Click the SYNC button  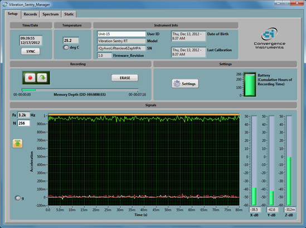tap(31, 51)
